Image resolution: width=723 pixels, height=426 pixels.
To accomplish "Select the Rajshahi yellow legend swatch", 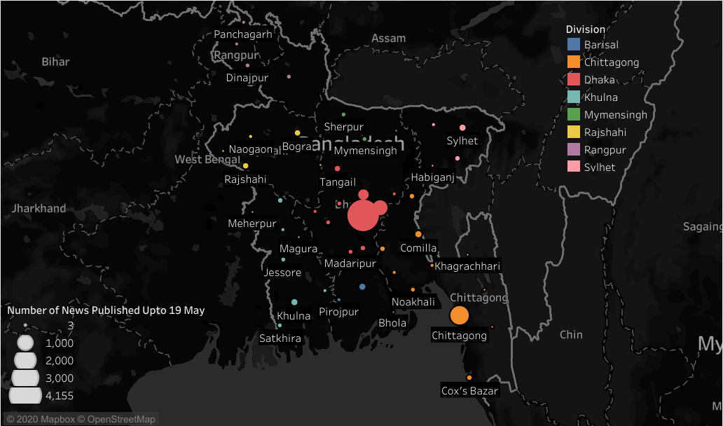I will point(574,132).
